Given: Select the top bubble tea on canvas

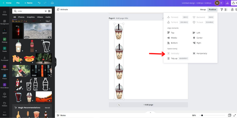Looking at the screenshot, I should coord(119,32).
